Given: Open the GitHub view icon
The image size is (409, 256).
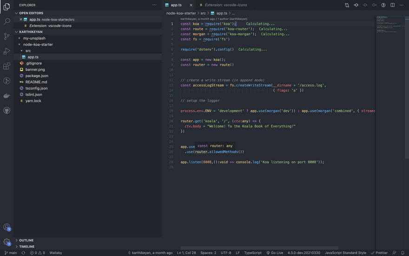Looking at the screenshot, I should click(7, 111).
